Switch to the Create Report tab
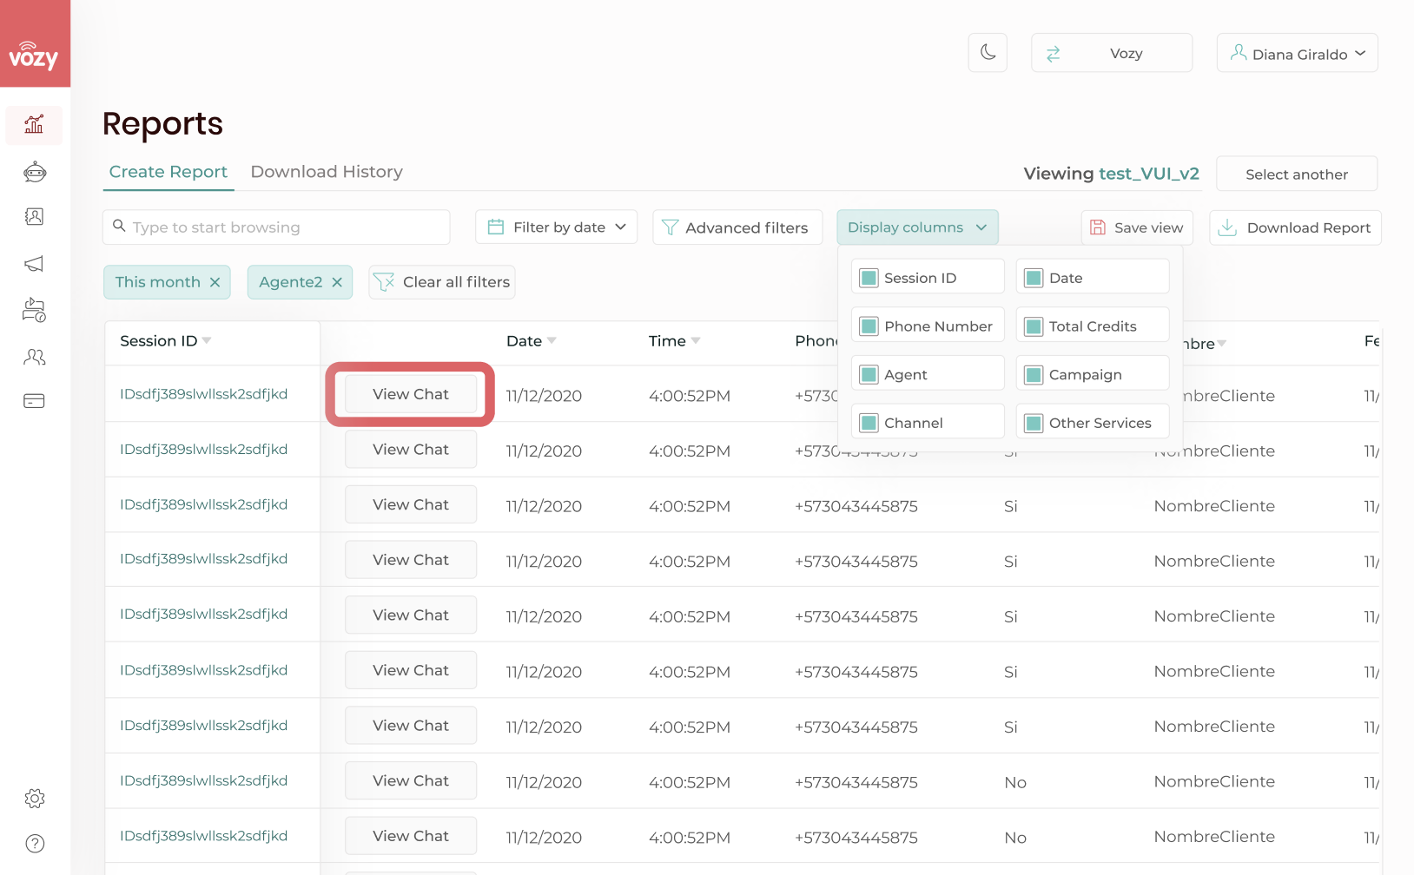 coord(168,172)
